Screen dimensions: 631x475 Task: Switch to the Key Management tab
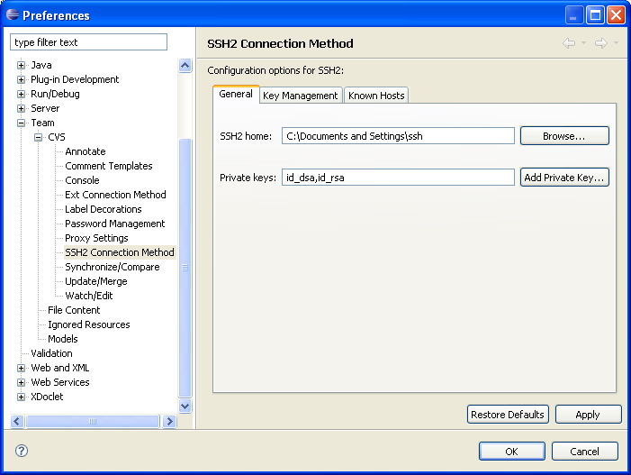(x=300, y=96)
